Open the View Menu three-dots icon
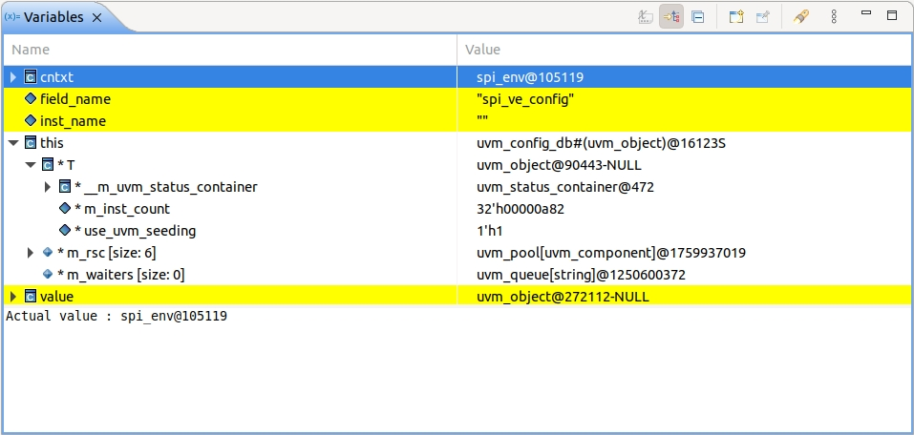The width and height of the screenshot is (914, 435). coord(834,16)
